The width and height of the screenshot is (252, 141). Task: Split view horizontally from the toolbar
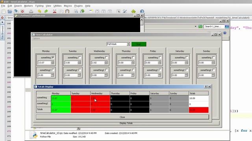pyautogui.click(x=104, y=11)
